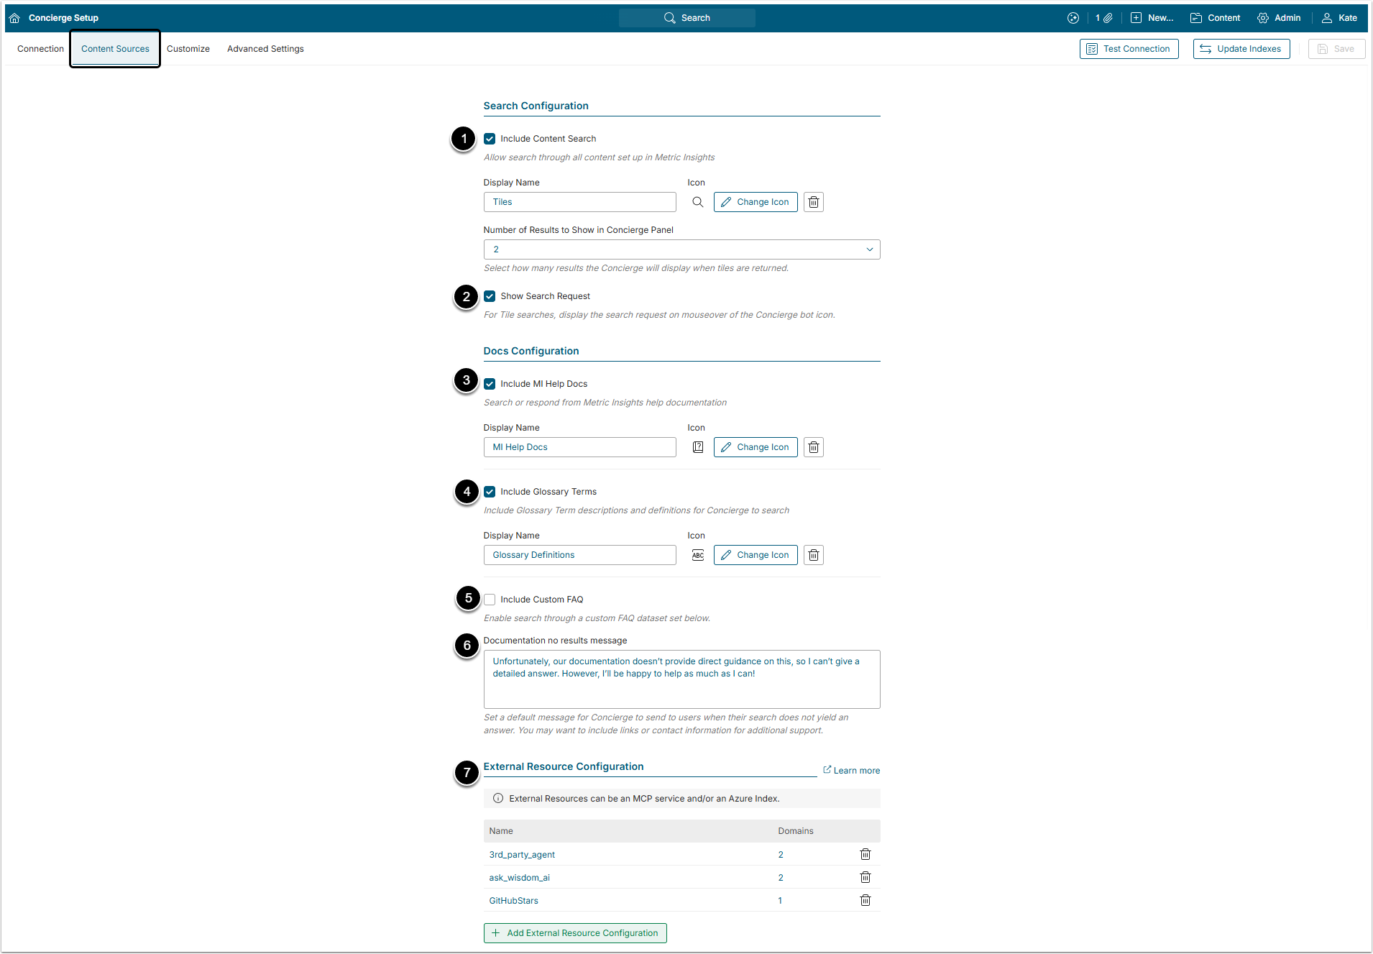Edit the MI Help Docs display name field
1373x954 pixels.
579,447
